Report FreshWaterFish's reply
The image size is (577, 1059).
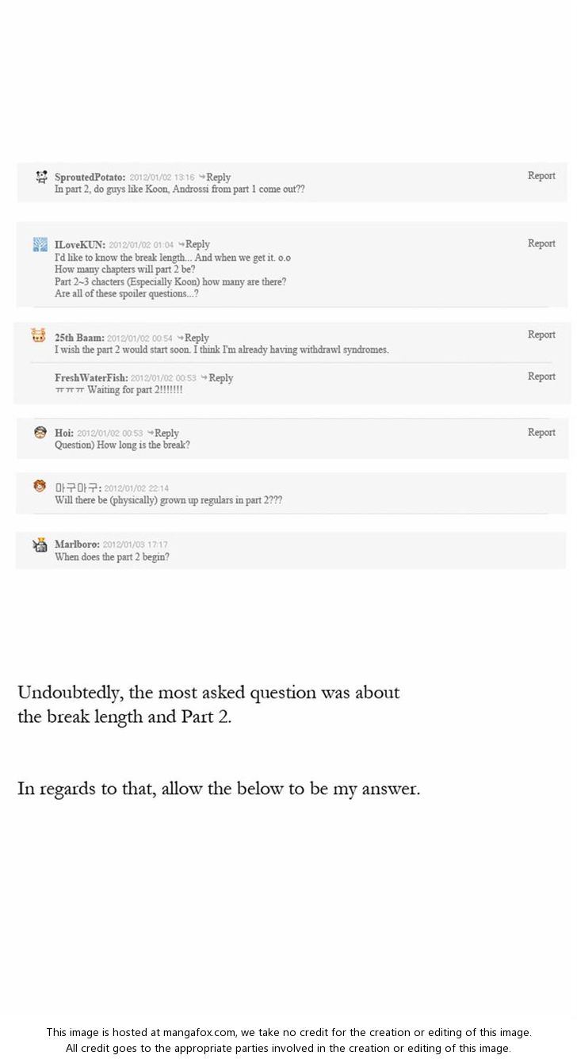[541, 377]
